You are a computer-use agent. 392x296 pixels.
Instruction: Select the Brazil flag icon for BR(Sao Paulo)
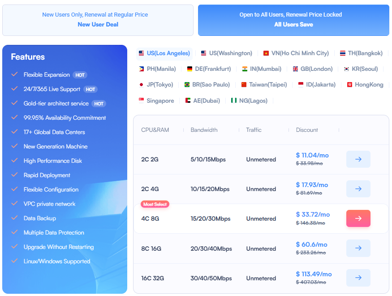click(187, 84)
